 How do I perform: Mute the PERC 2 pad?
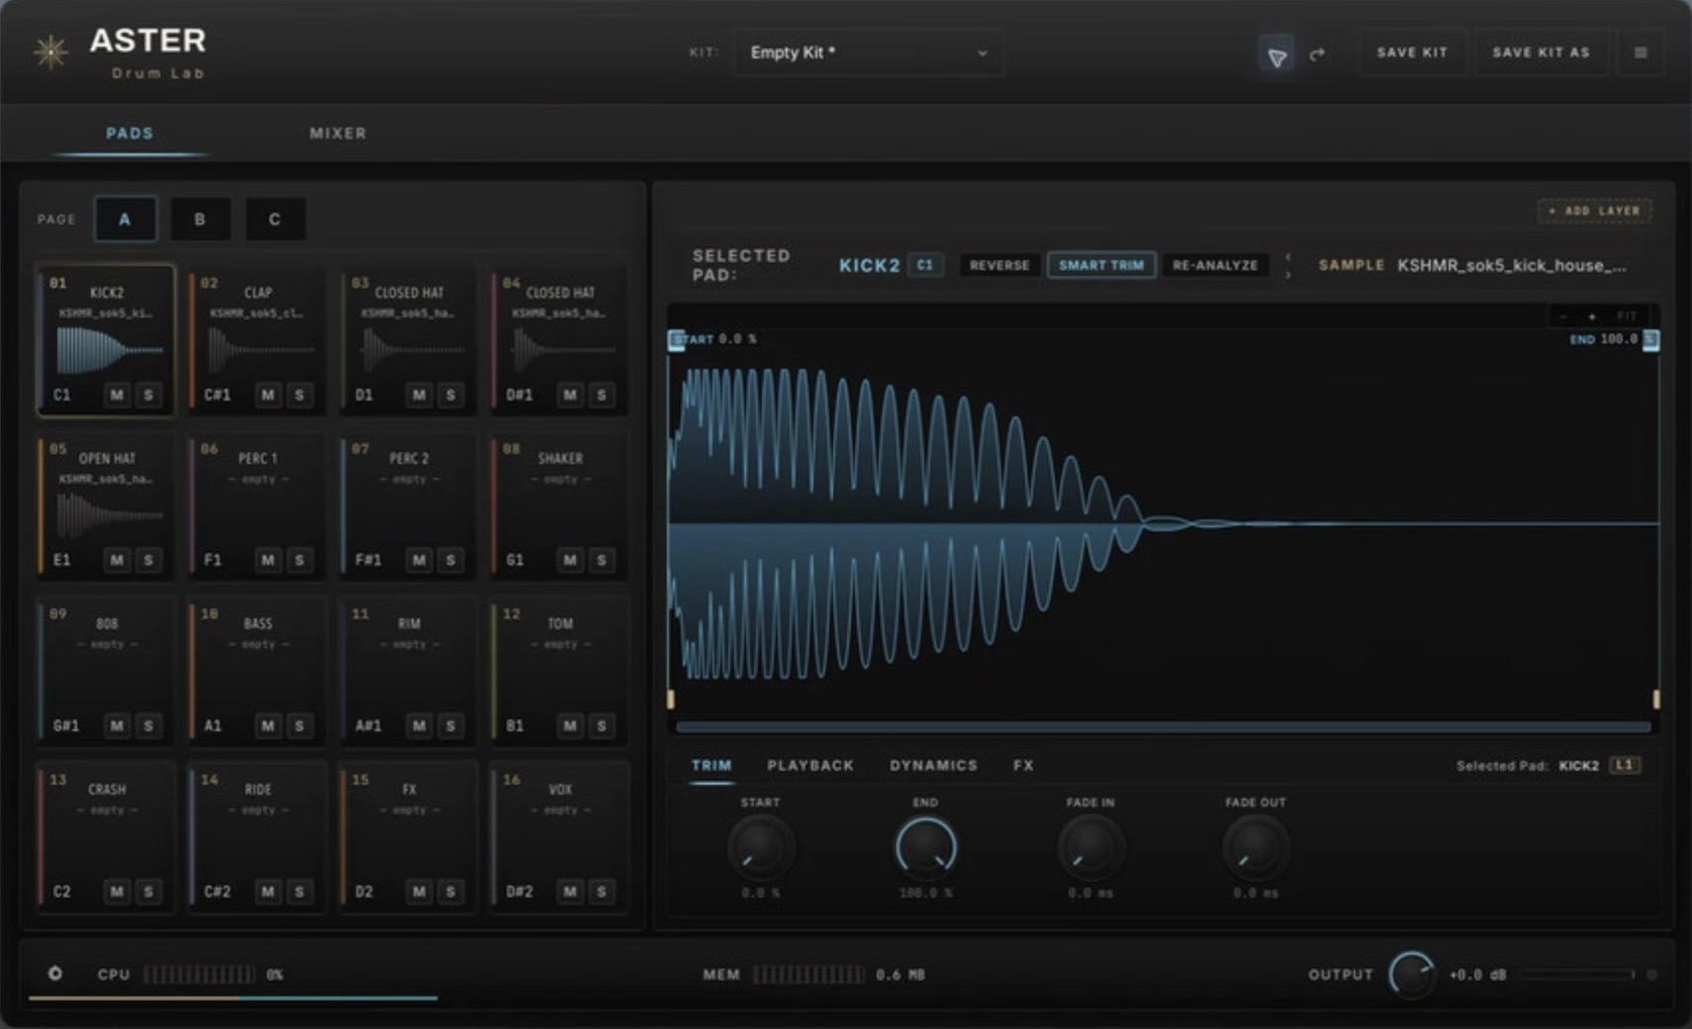click(420, 560)
